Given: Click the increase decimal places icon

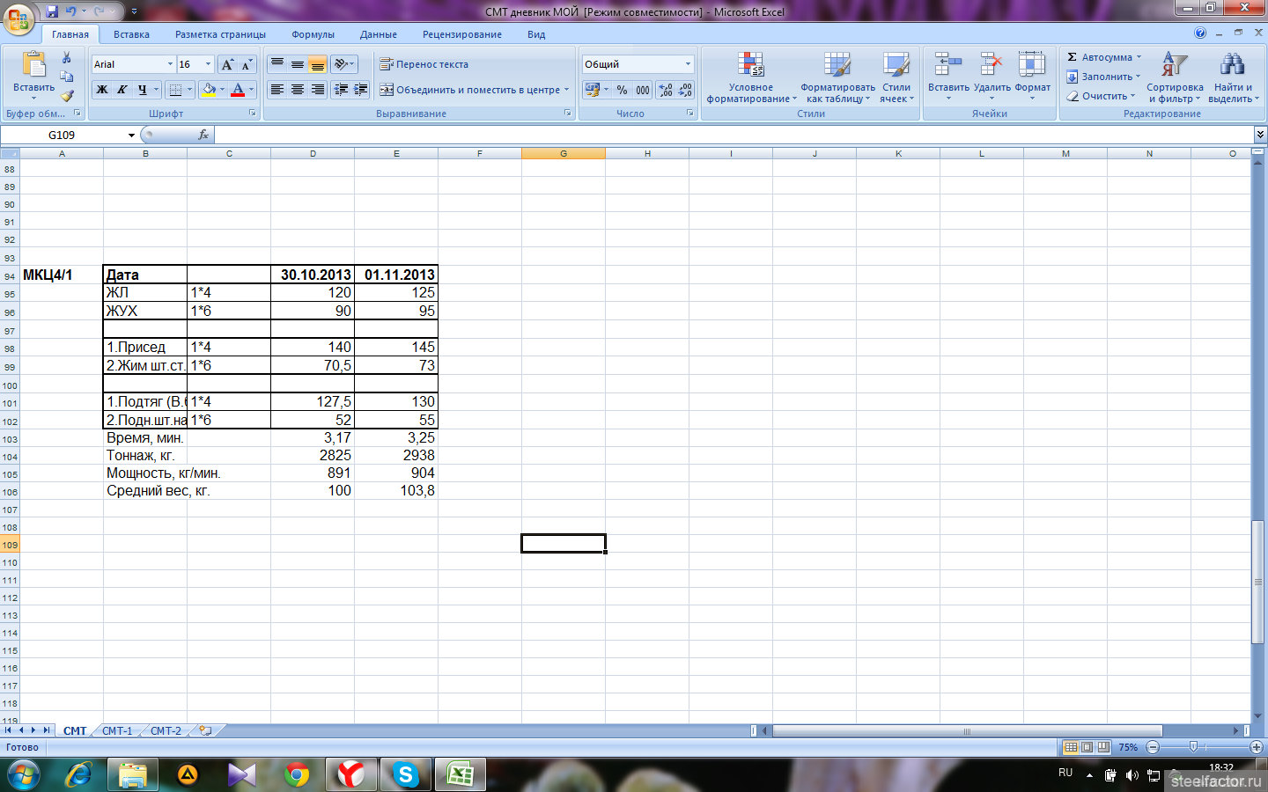Looking at the screenshot, I should (666, 90).
